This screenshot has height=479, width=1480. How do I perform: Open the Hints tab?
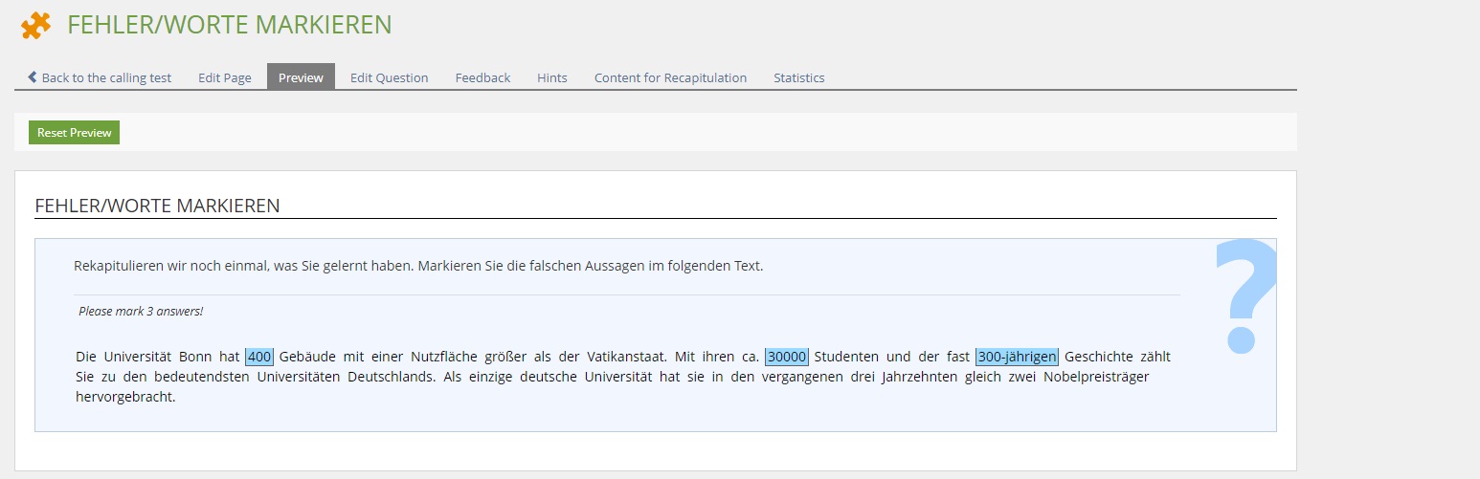[x=551, y=77]
